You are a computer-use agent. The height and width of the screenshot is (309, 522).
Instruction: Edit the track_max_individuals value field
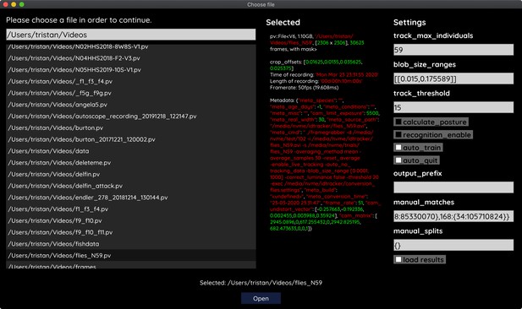pos(453,50)
